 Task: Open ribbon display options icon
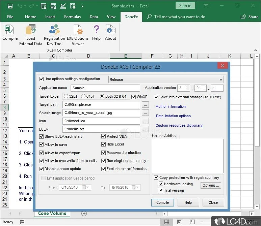pos(206,6)
